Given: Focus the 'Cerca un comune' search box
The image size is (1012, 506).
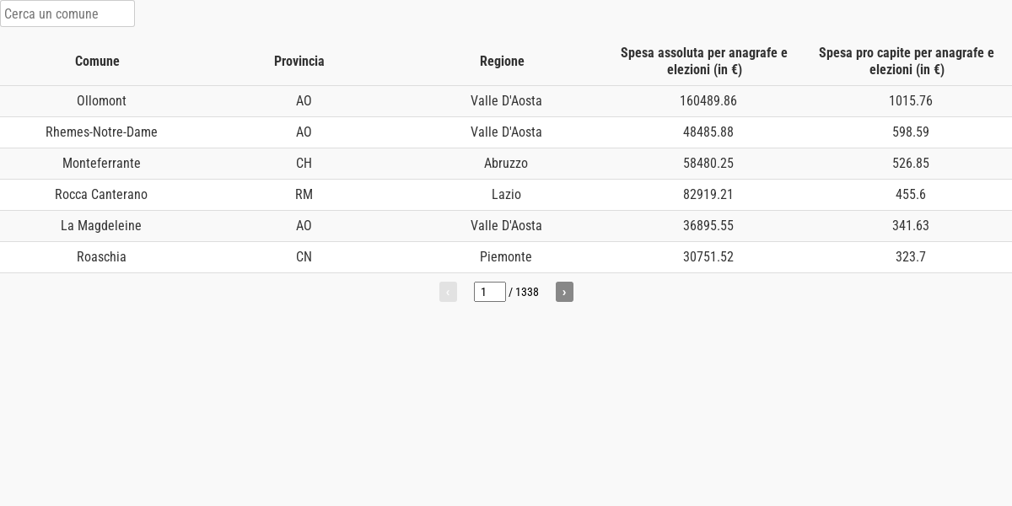Looking at the screenshot, I should point(67,13).
